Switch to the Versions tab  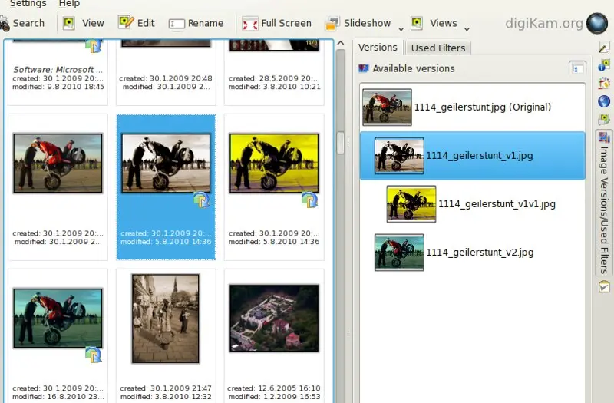pos(378,48)
